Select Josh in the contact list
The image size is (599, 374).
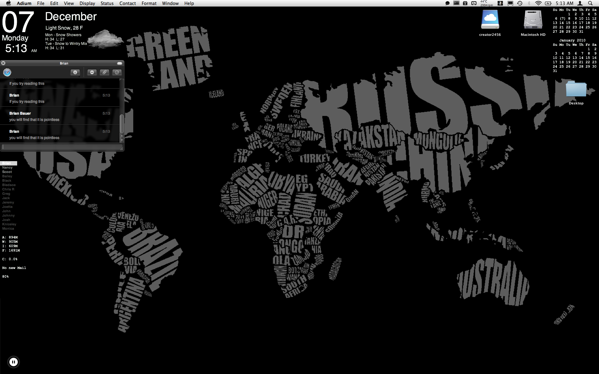click(6, 220)
